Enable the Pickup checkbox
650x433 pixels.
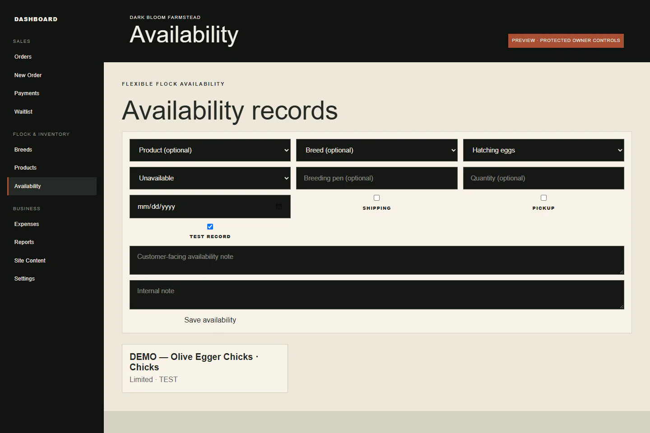point(543,198)
